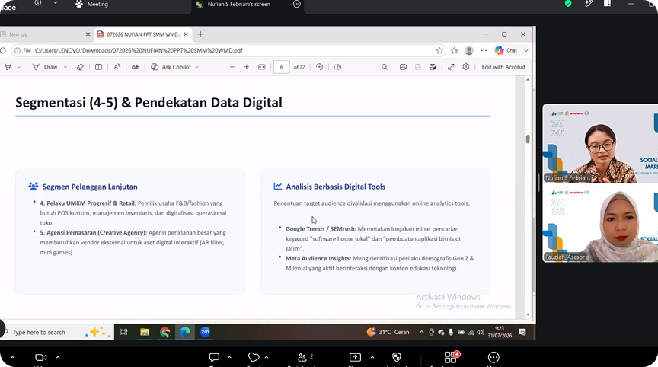658x367 pixels.
Task: Open Zoom participants list
Action: [302, 357]
